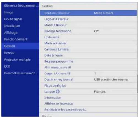Select Réseau in the left sidebar
The height and width of the screenshot is (117, 138).
(x=9, y=53)
